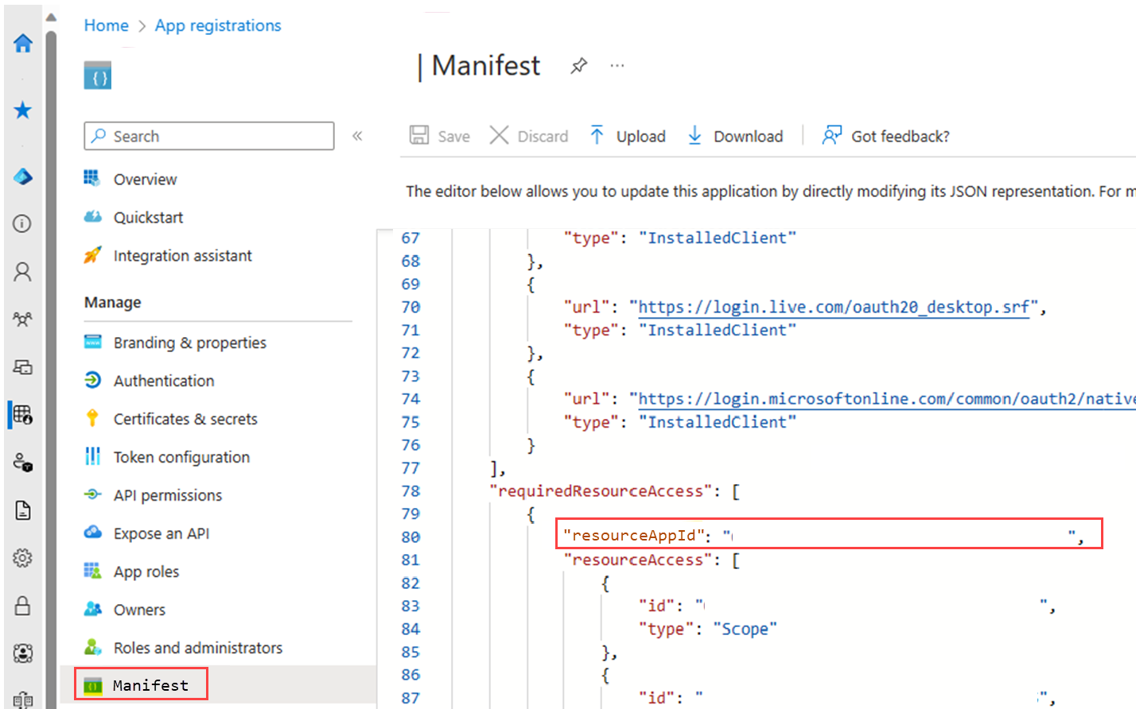Click the app registration icon below breadcrumb
This screenshot has height=709, width=1136.
point(98,76)
